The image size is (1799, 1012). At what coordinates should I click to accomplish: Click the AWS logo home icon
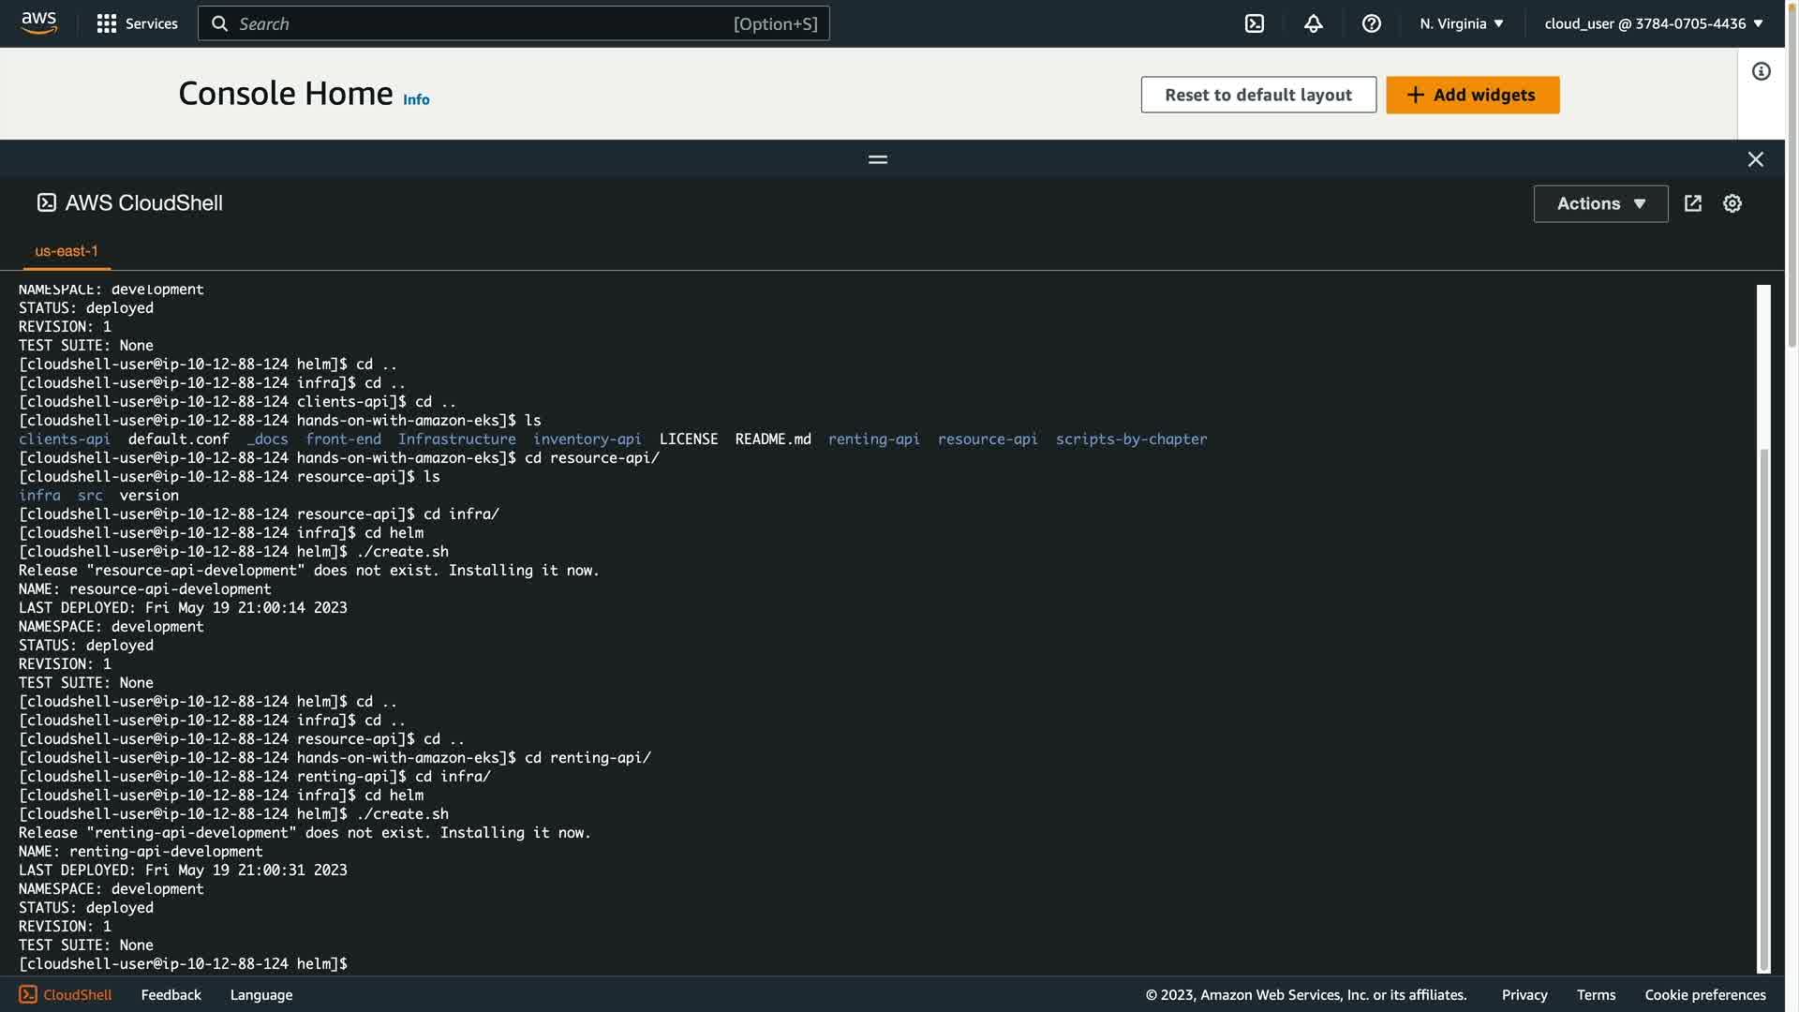(38, 22)
